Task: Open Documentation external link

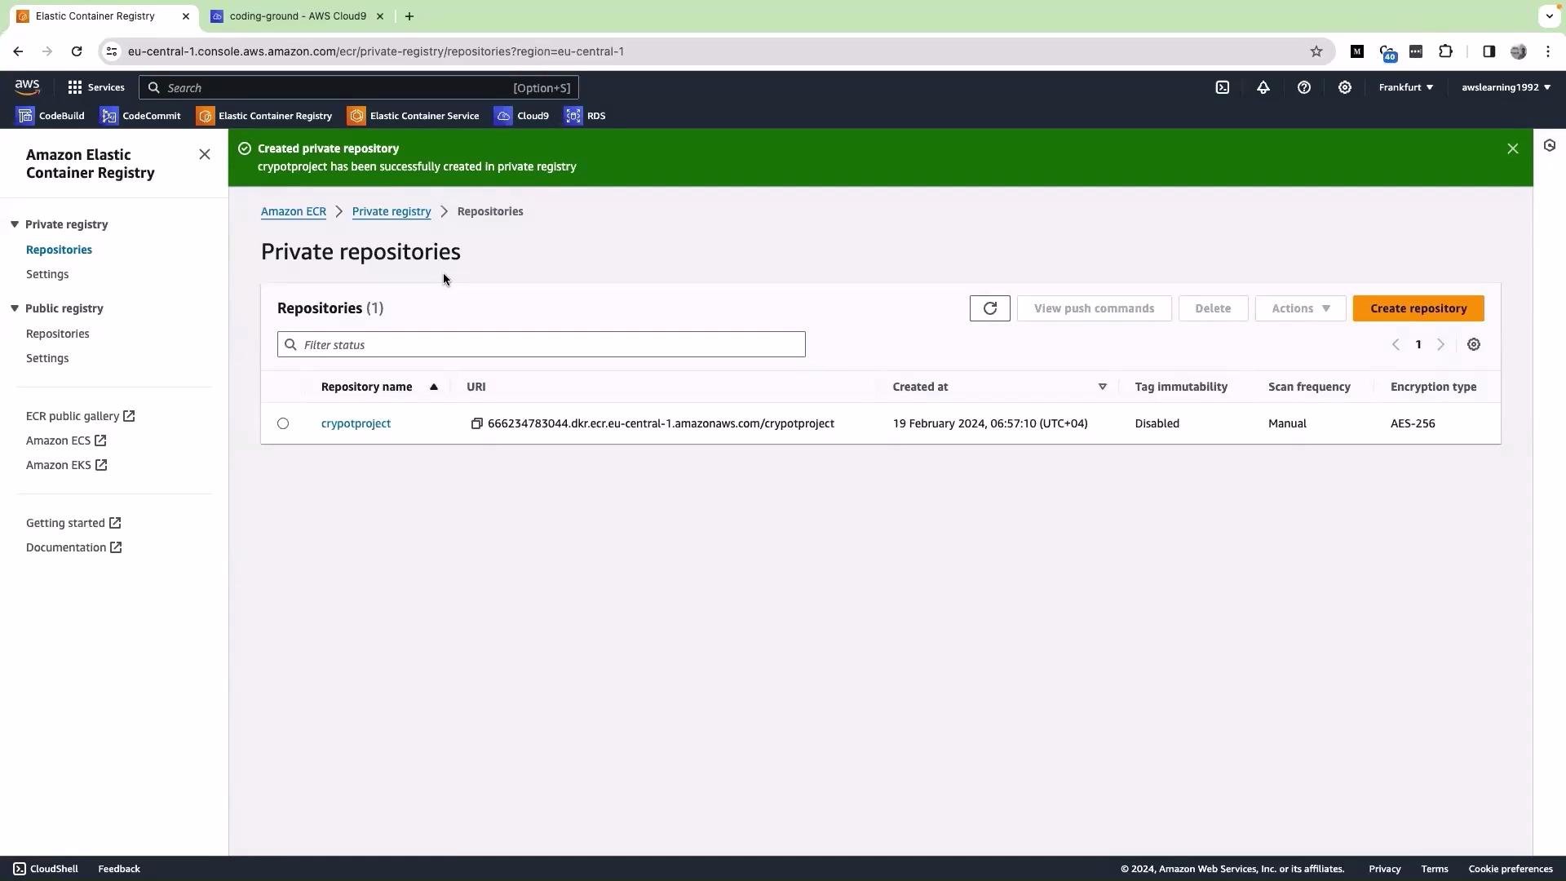Action: tap(73, 547)
